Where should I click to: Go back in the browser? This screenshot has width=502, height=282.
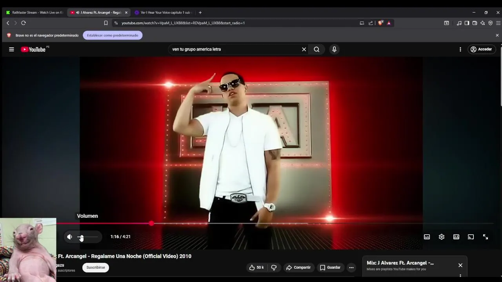(8, 23)
